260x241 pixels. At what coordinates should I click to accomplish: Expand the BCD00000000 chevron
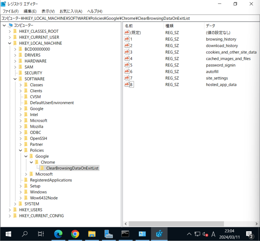(15, 49)
